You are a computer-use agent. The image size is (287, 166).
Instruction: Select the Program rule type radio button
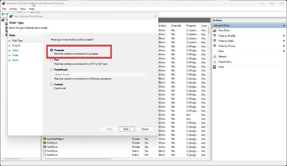tap(51, 50)
